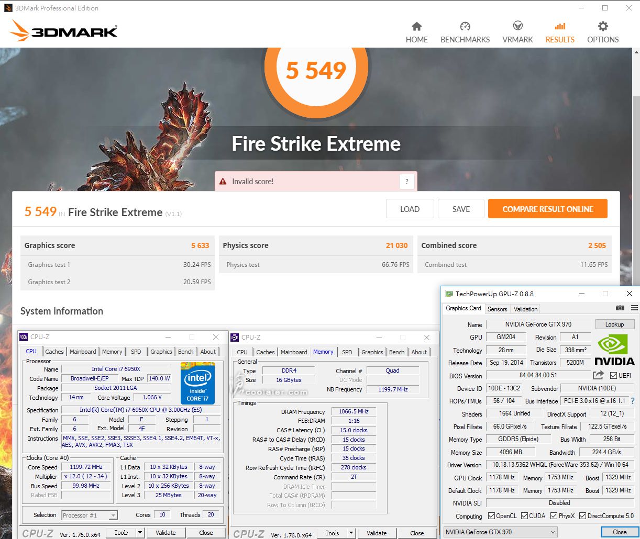
Task: Click the System information heading
Action: pyautogui.click(x=62, y=311)
